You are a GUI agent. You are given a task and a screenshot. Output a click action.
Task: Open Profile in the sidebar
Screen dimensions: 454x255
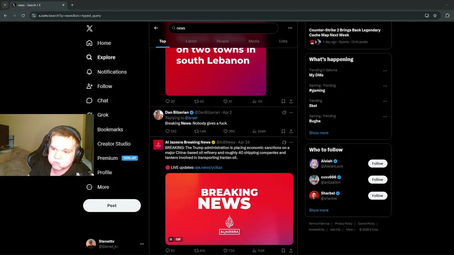point(105,172)
